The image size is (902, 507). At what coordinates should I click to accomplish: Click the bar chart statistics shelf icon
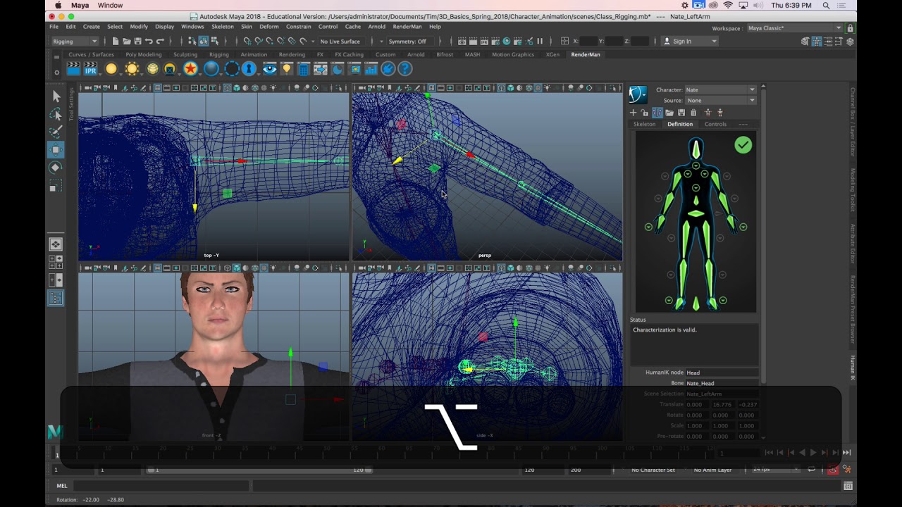tap(371, 69)
